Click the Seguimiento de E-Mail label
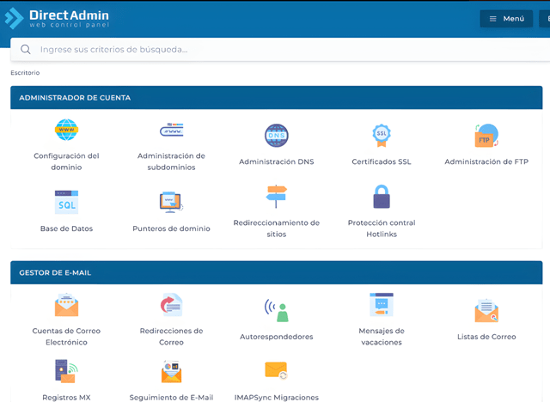 (x=171, y=398)
